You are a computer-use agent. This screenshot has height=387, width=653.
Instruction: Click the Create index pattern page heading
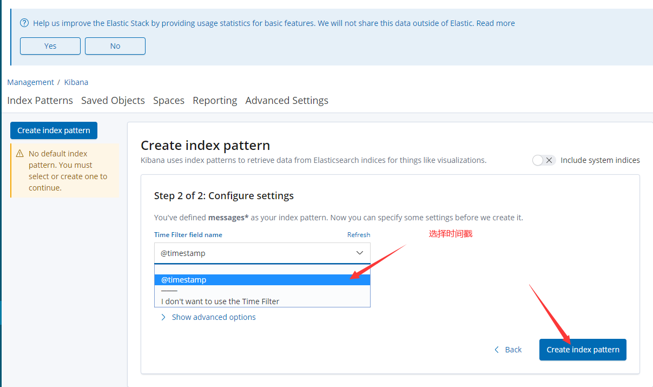tap(205, 145)
